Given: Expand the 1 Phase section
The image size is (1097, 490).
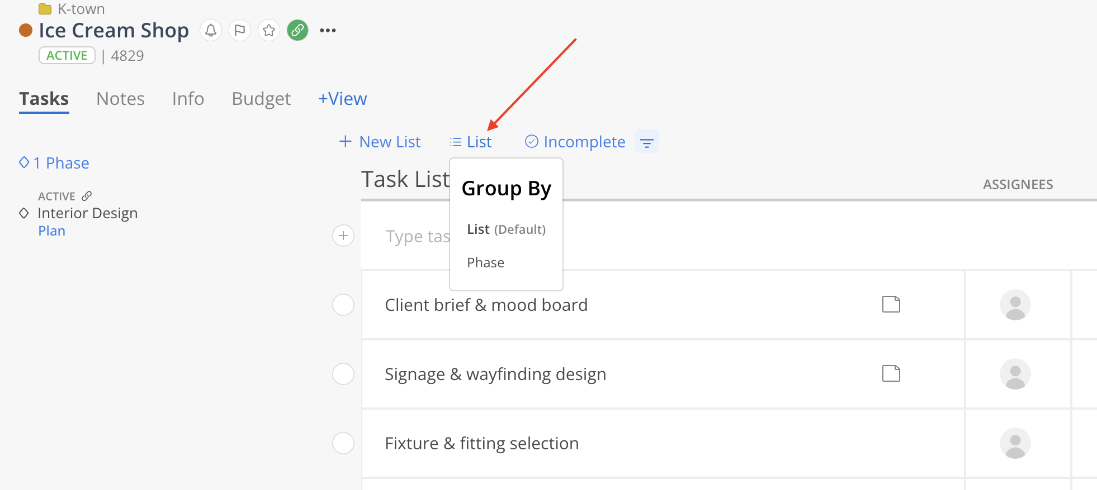Looking at the screenshot, I should point(54,163).
